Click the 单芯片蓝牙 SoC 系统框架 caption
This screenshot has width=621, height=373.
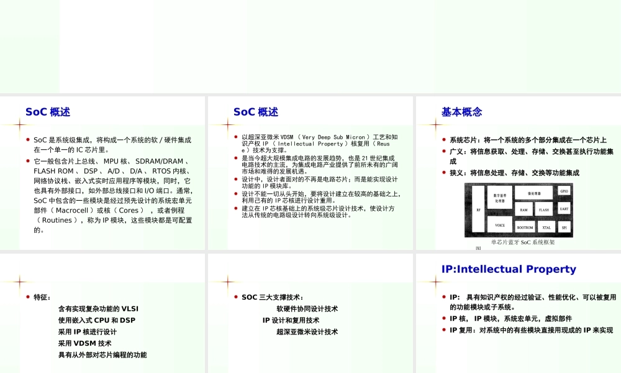pyautogui.click(x=524, y=242)
